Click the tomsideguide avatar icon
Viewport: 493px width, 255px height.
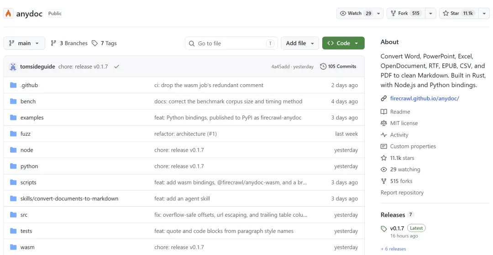[13, 66]
